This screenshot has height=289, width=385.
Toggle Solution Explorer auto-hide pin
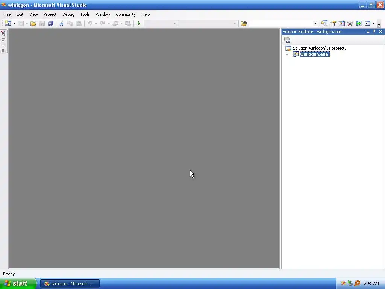pyautogui.click(x=374, y=32)
